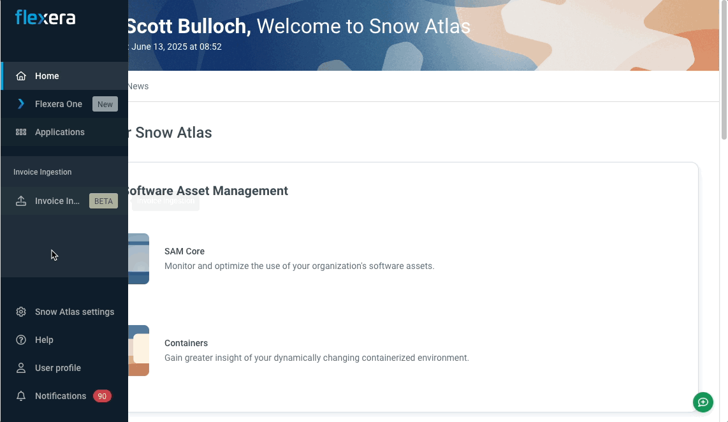Select Home in the sidebar menu

tap(47, 76)
